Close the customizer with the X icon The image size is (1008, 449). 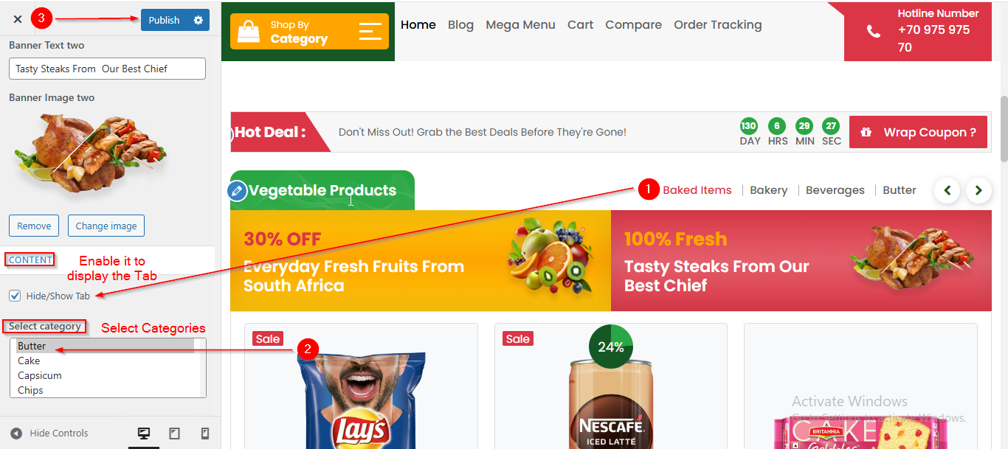[18, 19]
